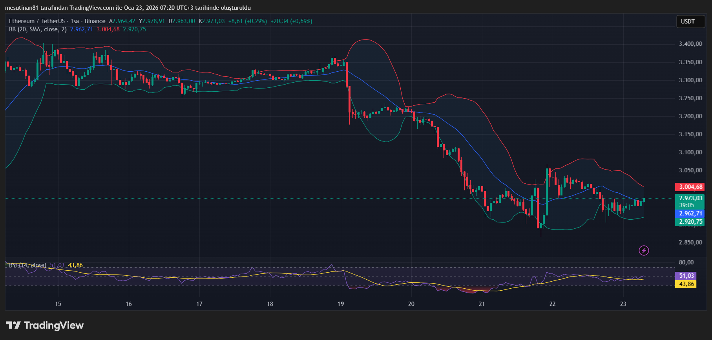Click the 51,03 value in RSI legend
This screenshot has height=340, width=712.
pyautogui.click(x=57, y=265)
